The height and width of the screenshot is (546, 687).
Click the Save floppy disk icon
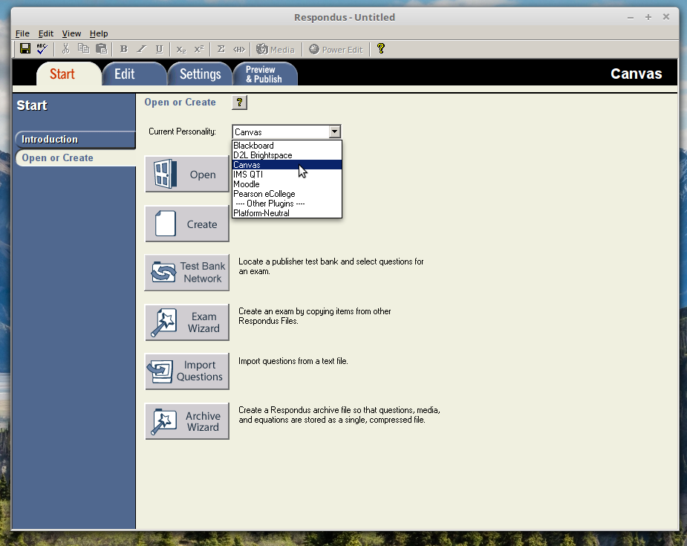click(x=25, y=48)
